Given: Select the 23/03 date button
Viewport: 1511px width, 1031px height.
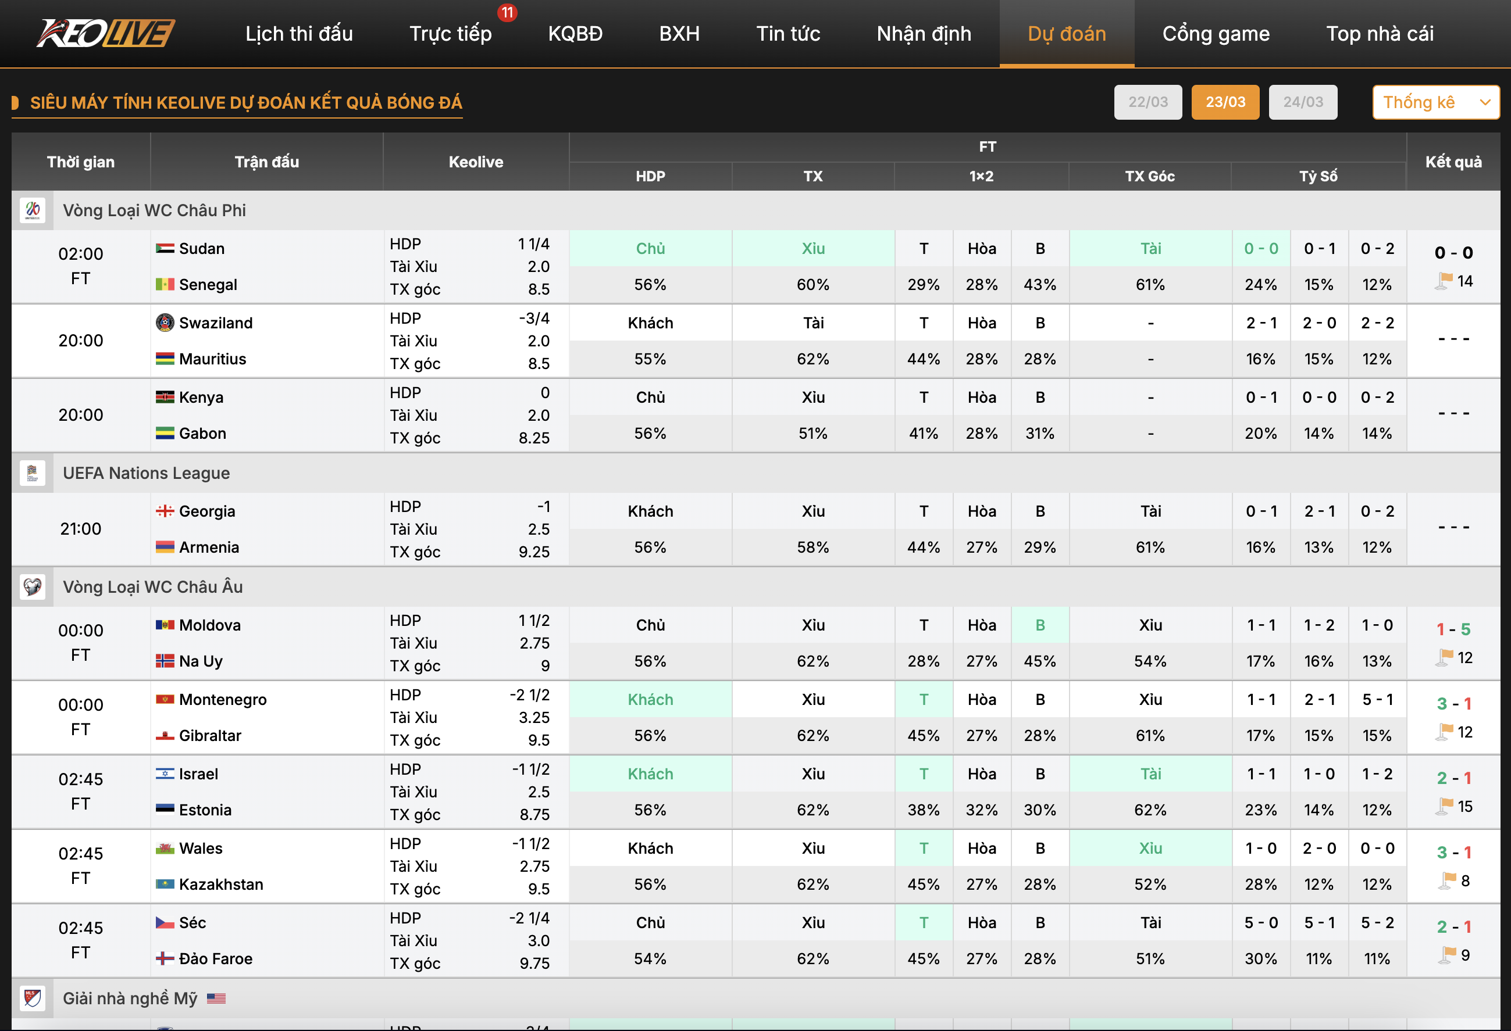Looking at the screenshot, I should [x=1225, y=102].
